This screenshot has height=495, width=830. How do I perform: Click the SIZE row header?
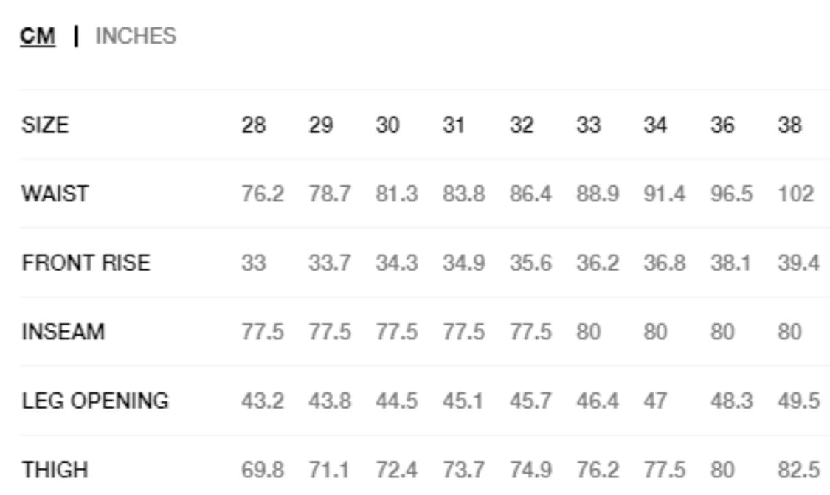[46, 125]
